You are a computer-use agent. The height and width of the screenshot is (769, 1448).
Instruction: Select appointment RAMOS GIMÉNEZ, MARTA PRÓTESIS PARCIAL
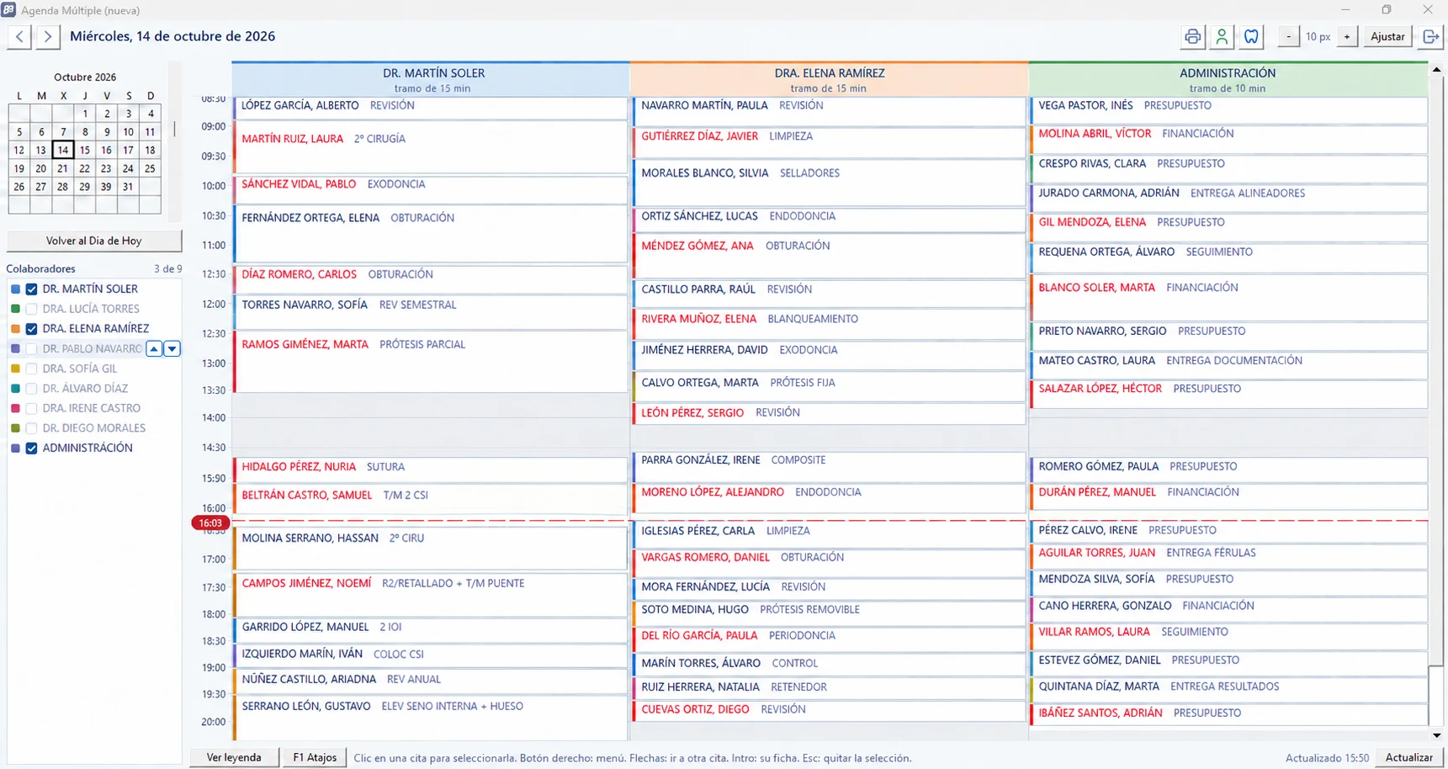pos(430,361)
